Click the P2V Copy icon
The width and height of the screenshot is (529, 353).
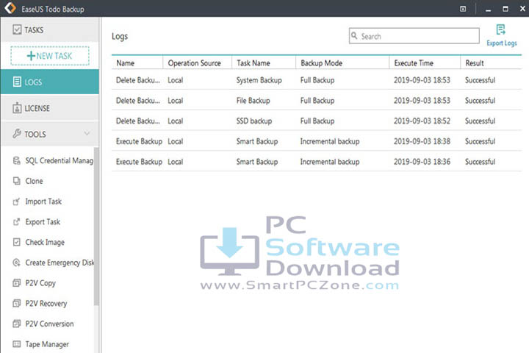point(16,282)
